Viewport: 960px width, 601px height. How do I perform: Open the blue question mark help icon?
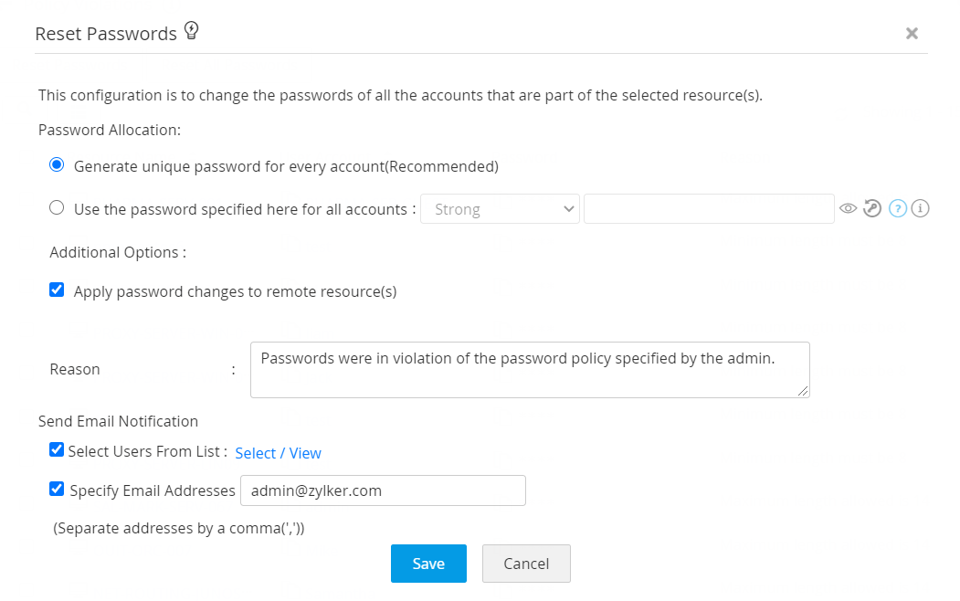(x=898, y=209)
